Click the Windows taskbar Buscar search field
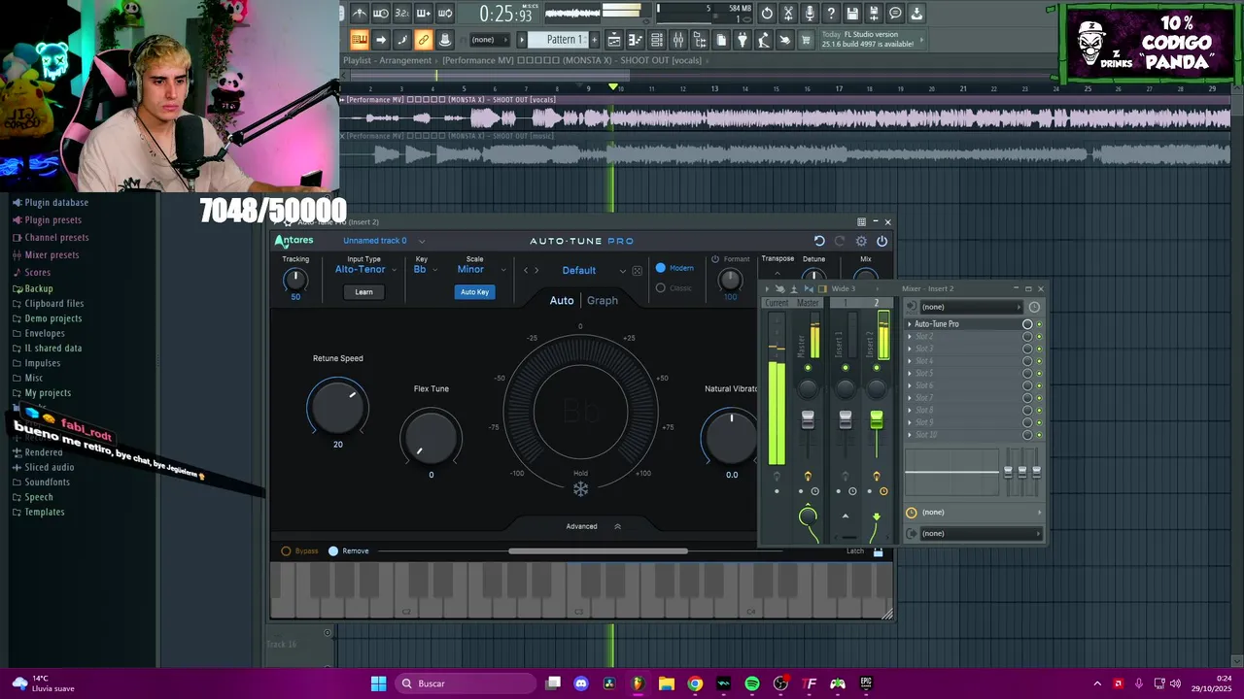Screen dimensions: 1244x699 tap(465, 683)
